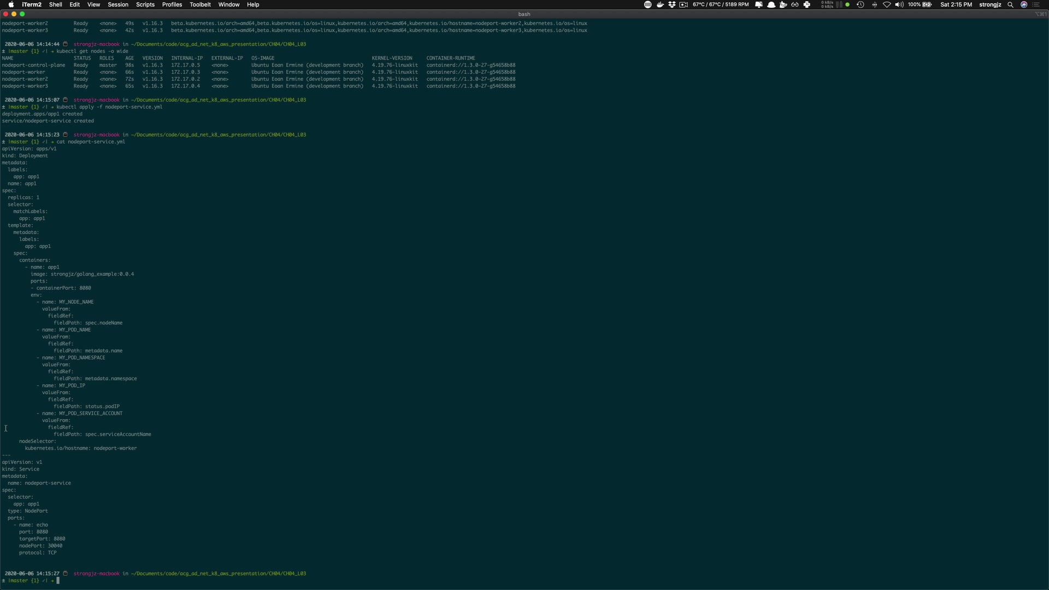Click the battery 100% indicator

pos(920,4)
